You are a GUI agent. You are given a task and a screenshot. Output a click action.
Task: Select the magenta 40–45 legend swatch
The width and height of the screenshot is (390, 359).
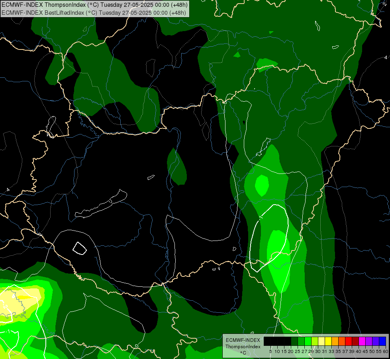(362, 341)
